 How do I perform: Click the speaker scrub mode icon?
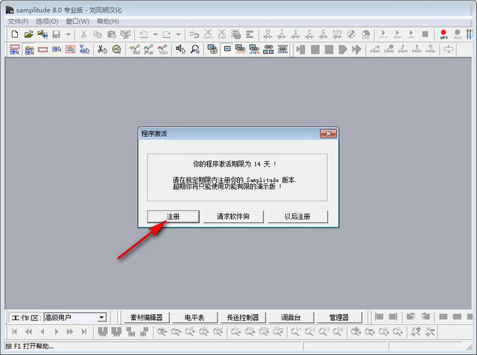click(x=180, y=49)
